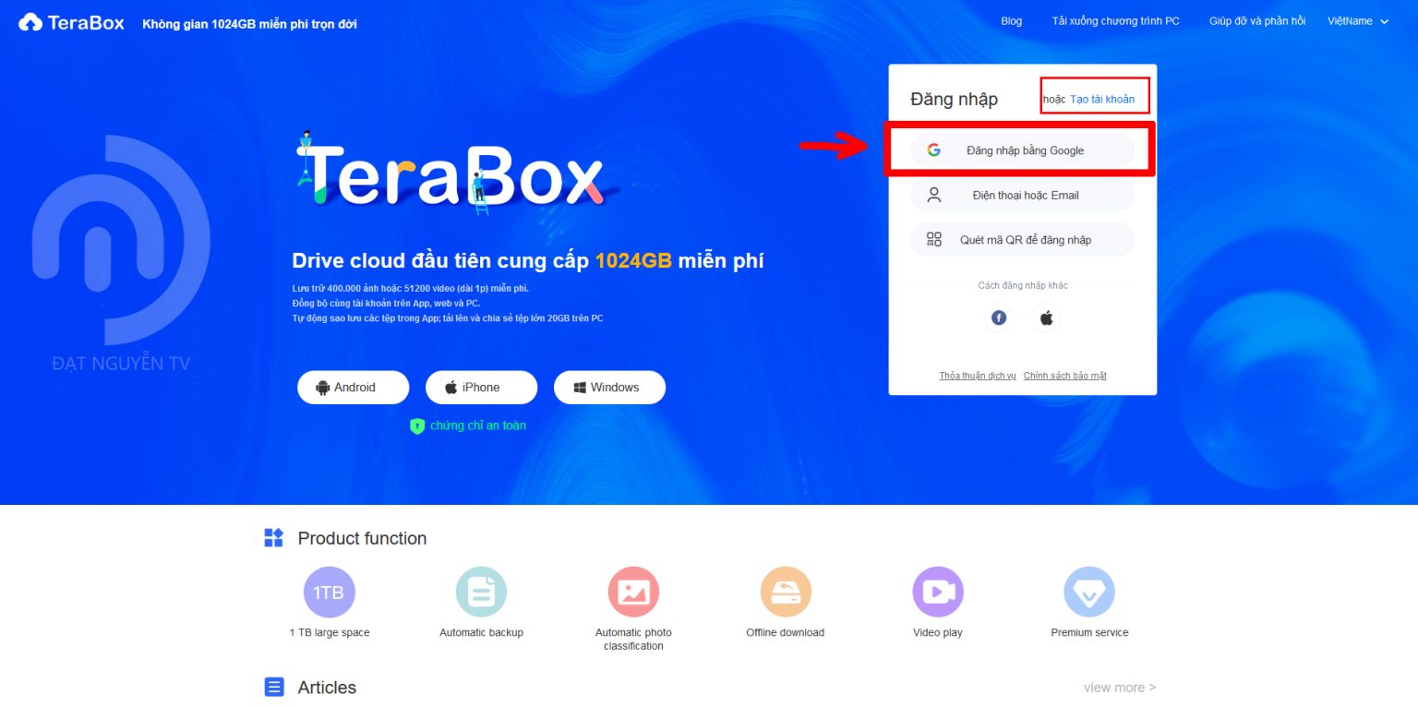The height and width of the screenshot is (707, 1418).
Task: Click the Product function section icon
Action: tap(273, 537)
